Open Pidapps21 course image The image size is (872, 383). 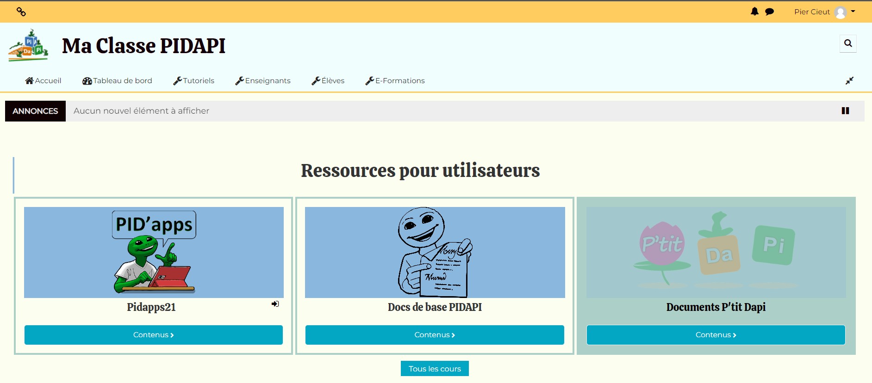point(154,252)
